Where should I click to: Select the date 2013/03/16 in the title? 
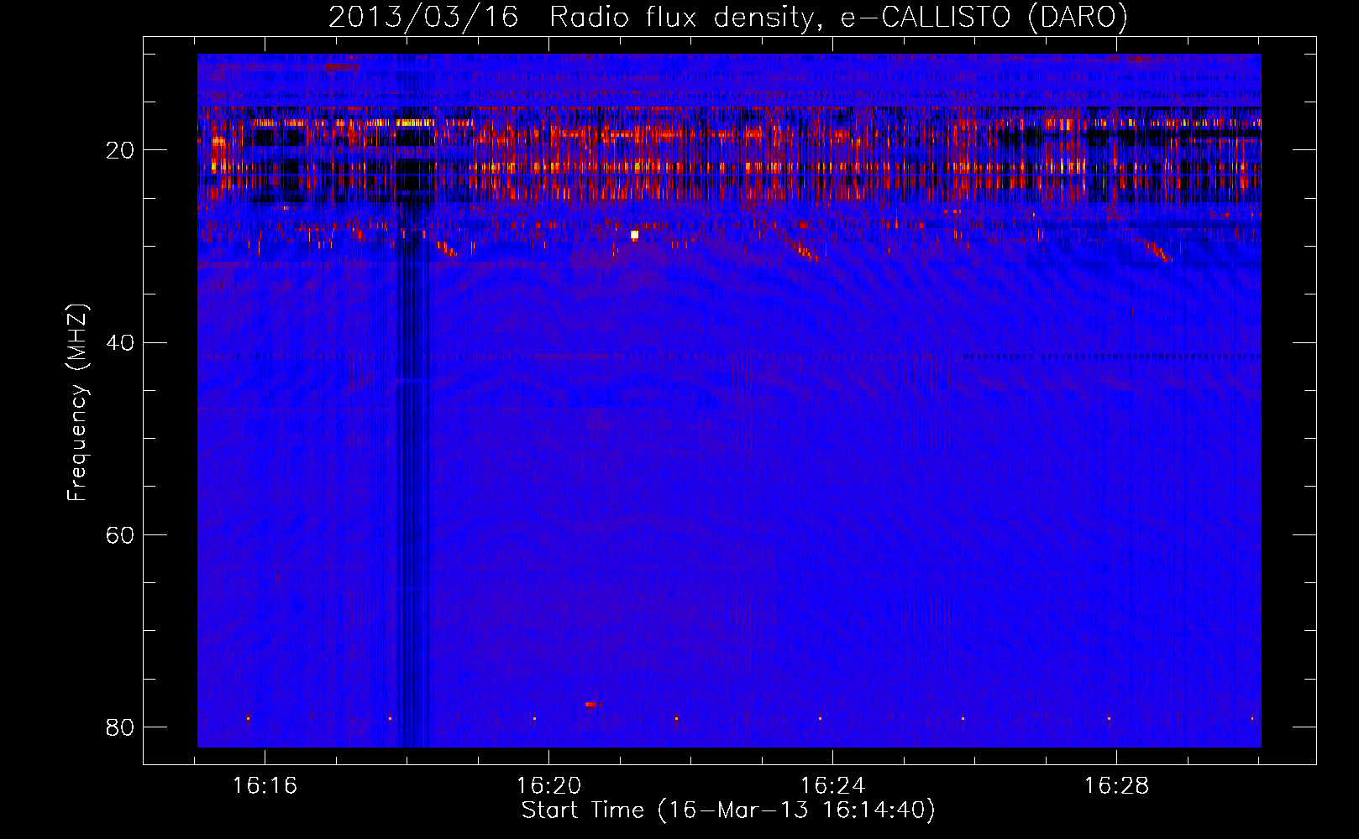coord(423,17)
